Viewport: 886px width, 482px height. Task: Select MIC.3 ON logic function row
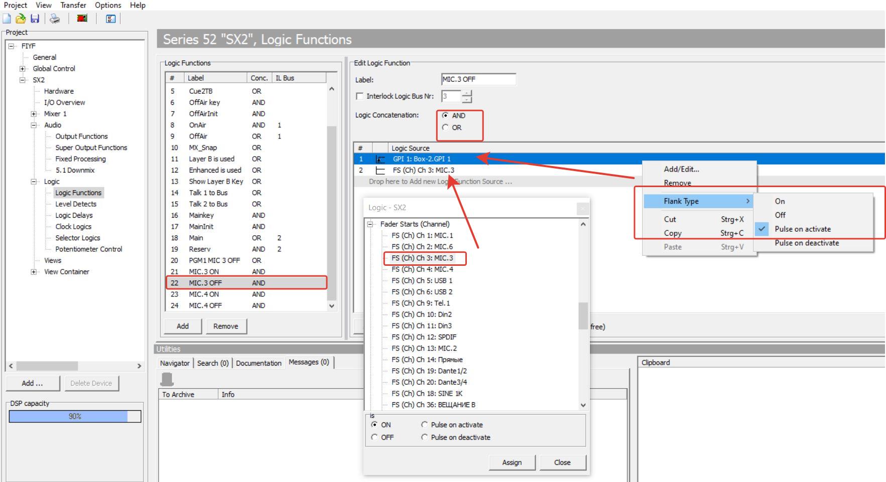246,272
